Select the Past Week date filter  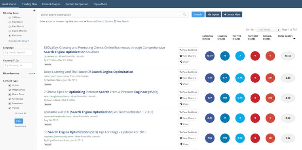pos(9,22)
